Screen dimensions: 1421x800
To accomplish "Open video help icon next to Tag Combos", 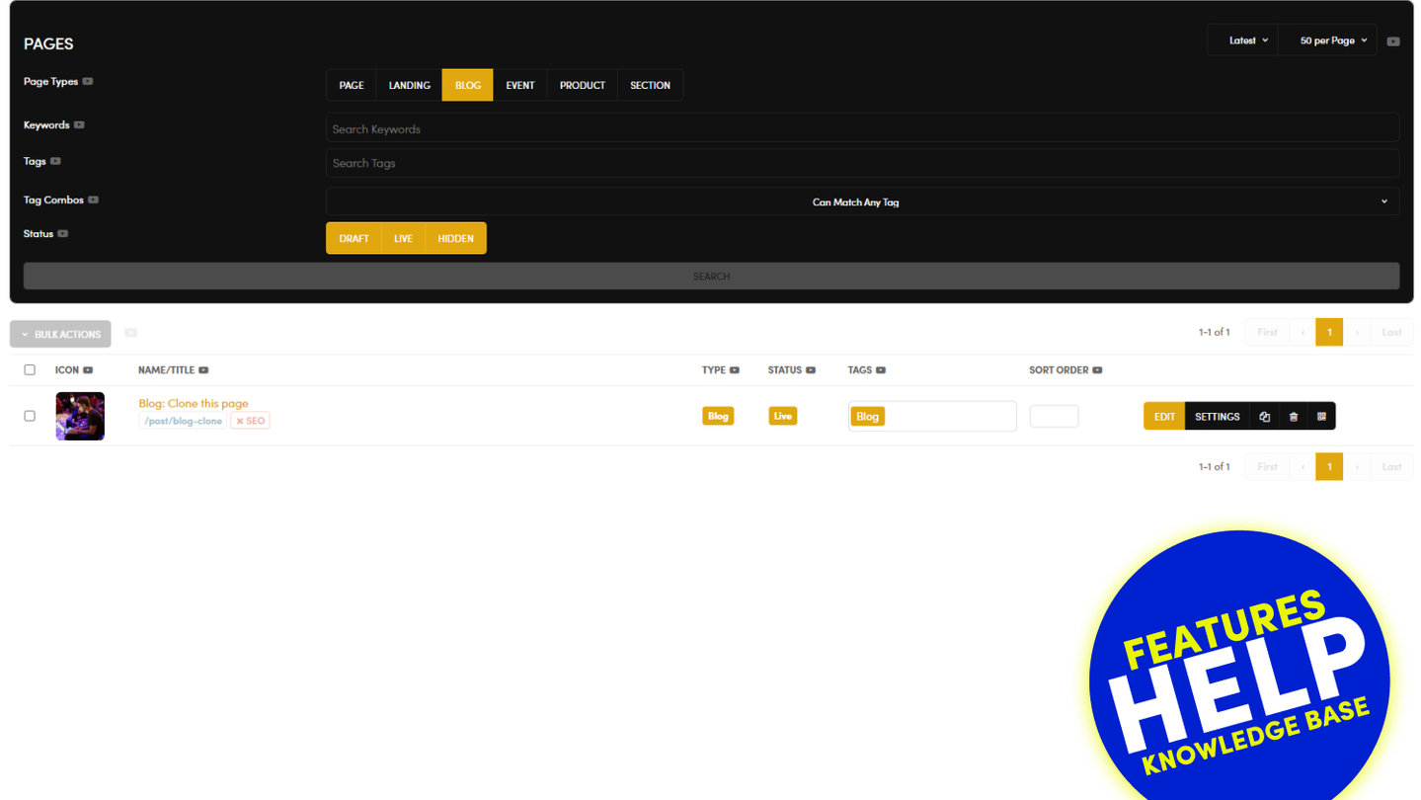I will pyautogui.click(x=93, y=200).
